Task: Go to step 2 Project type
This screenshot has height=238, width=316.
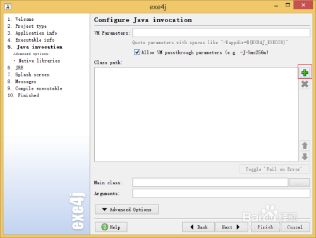Action: 27,26
